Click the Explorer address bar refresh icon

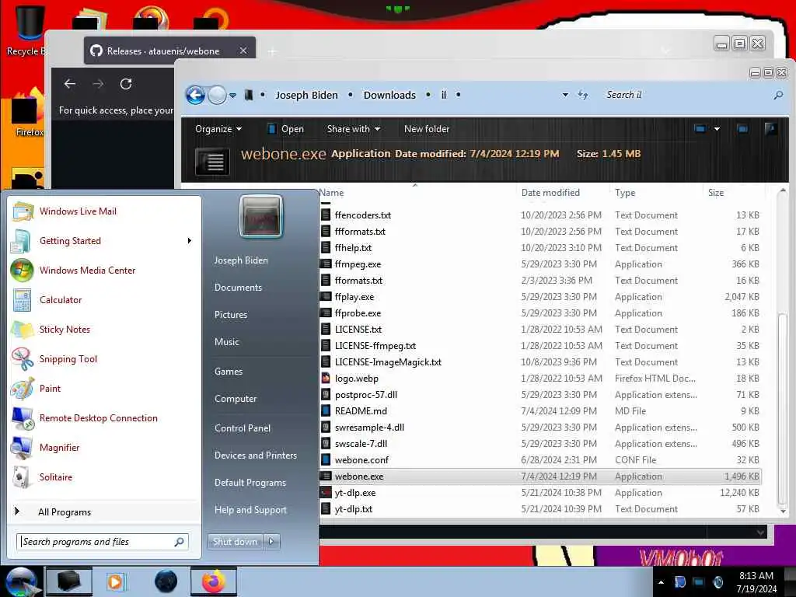(583, 95)
